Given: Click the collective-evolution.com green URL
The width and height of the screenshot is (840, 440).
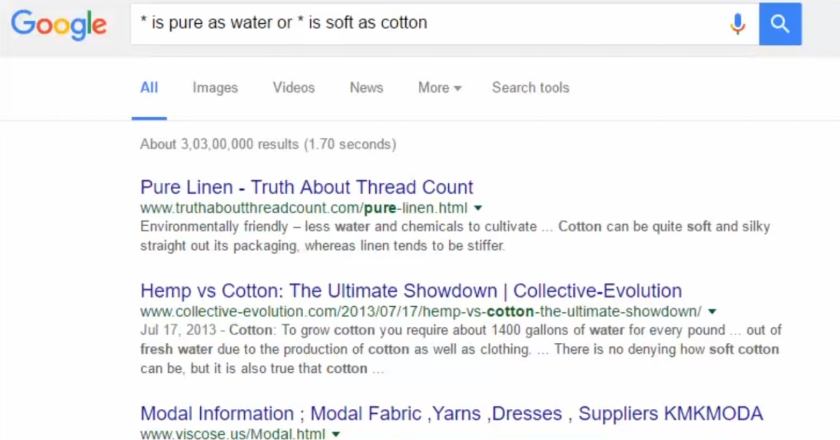Looking at the screenshot, I should click(x=421, y=312).
